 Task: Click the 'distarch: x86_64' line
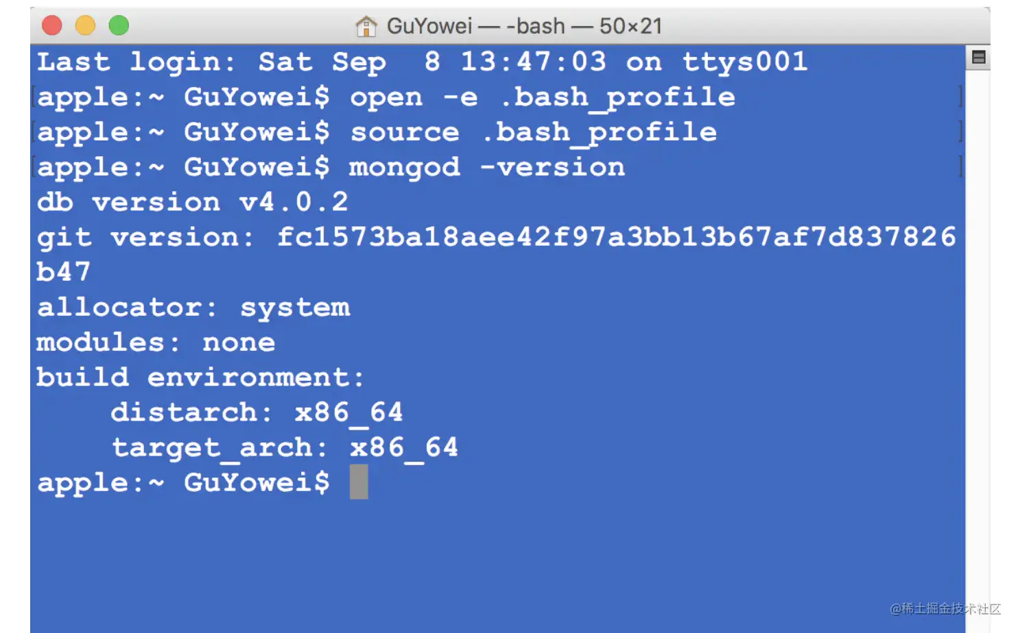pos(257,412)
